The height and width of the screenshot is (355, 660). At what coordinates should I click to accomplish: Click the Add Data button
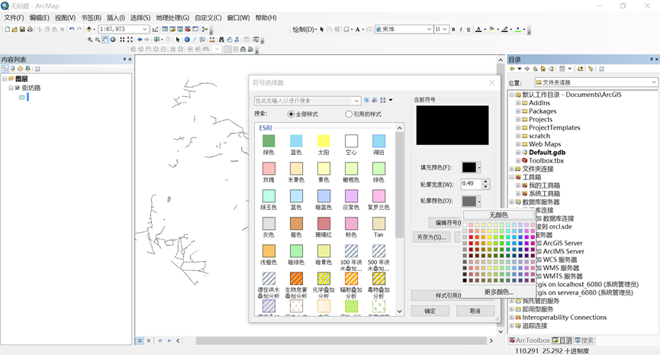tap(89, 29)
